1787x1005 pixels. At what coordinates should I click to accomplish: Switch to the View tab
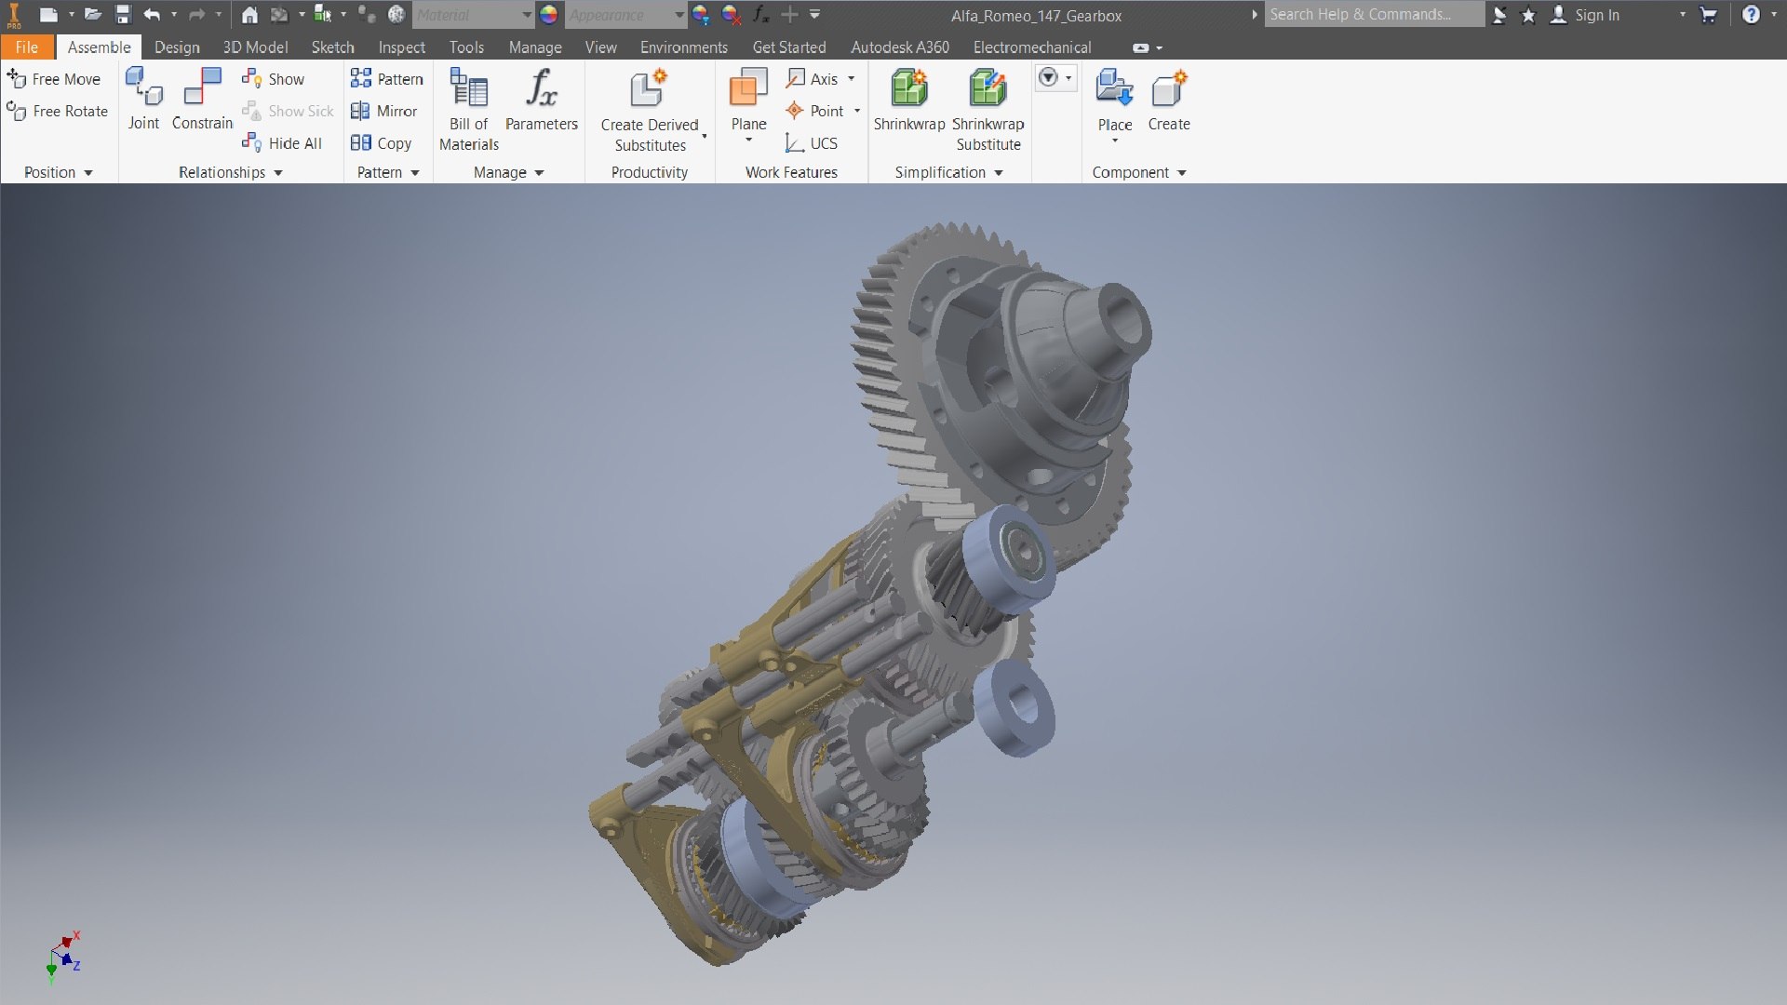(x=600, y=47)
